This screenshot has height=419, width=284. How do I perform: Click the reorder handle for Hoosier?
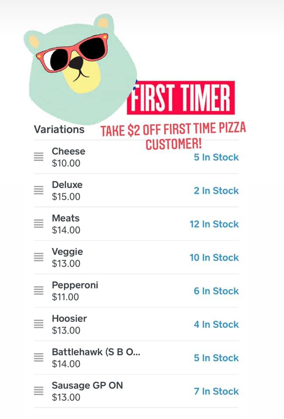coord(39,324)
